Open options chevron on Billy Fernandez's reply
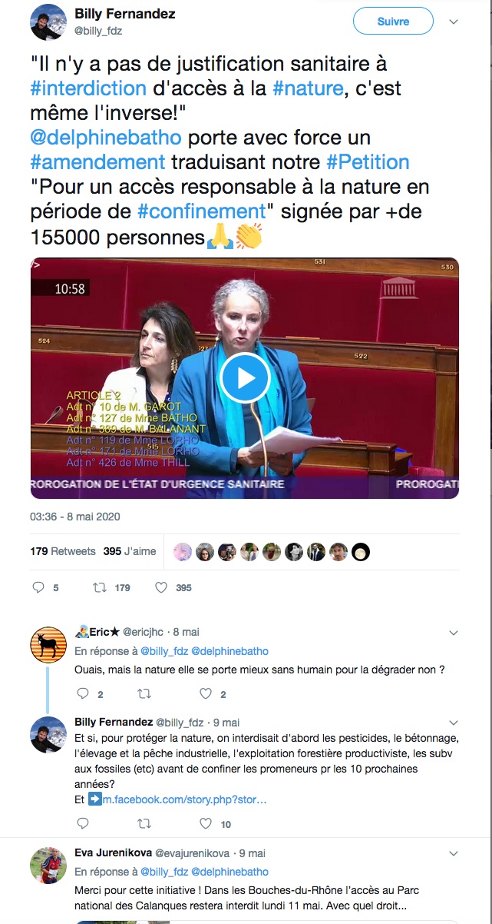492x924 pixels. click(453, 723)
